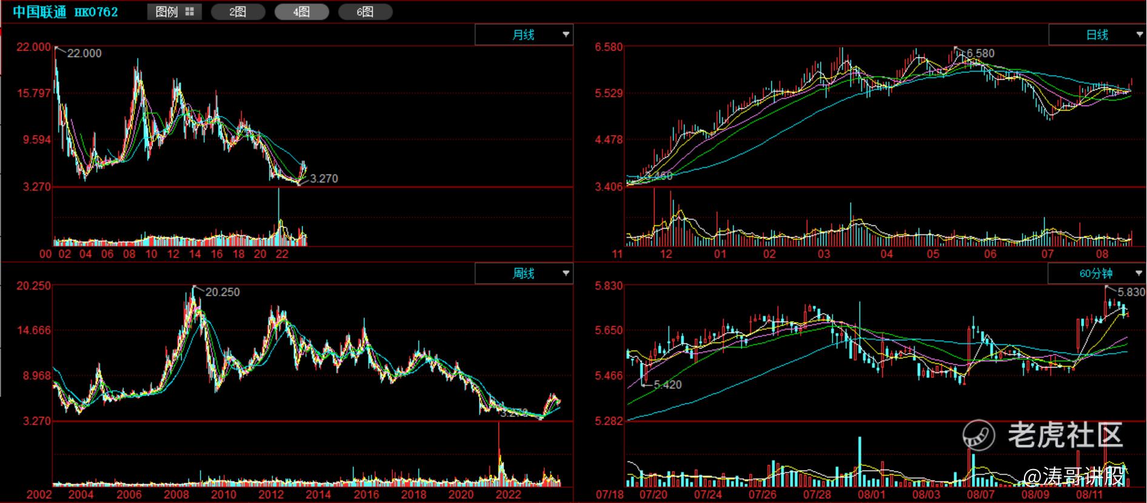Click the 05 label on the 日线 time axis

933,254
